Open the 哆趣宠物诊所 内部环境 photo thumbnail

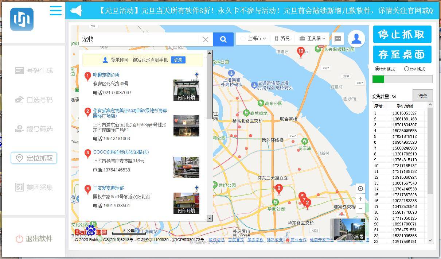pos(186,90)
